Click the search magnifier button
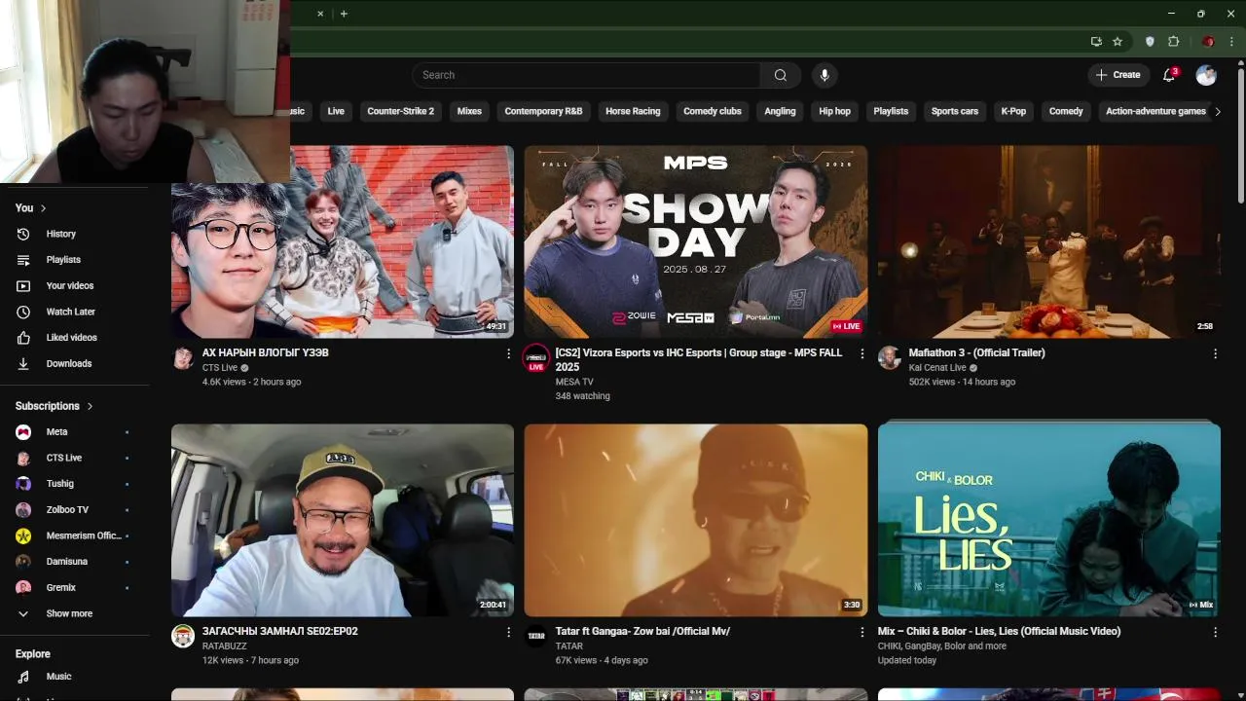Screen dimensions: 1246x701 coord(780,75)
